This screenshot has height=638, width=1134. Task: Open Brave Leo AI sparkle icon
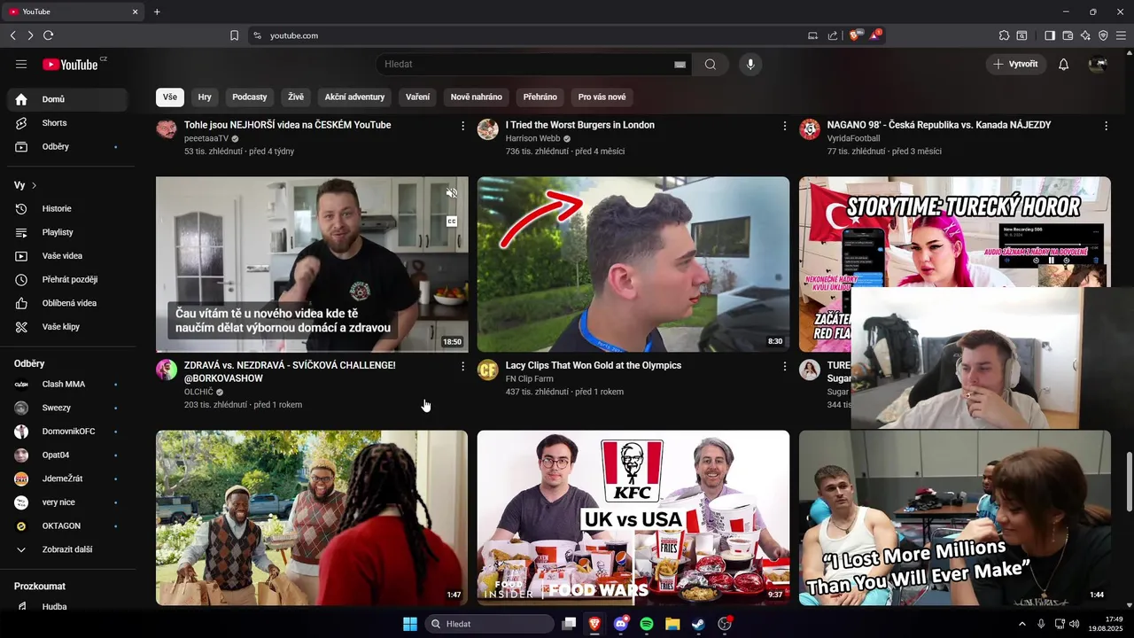(1085, 35)
